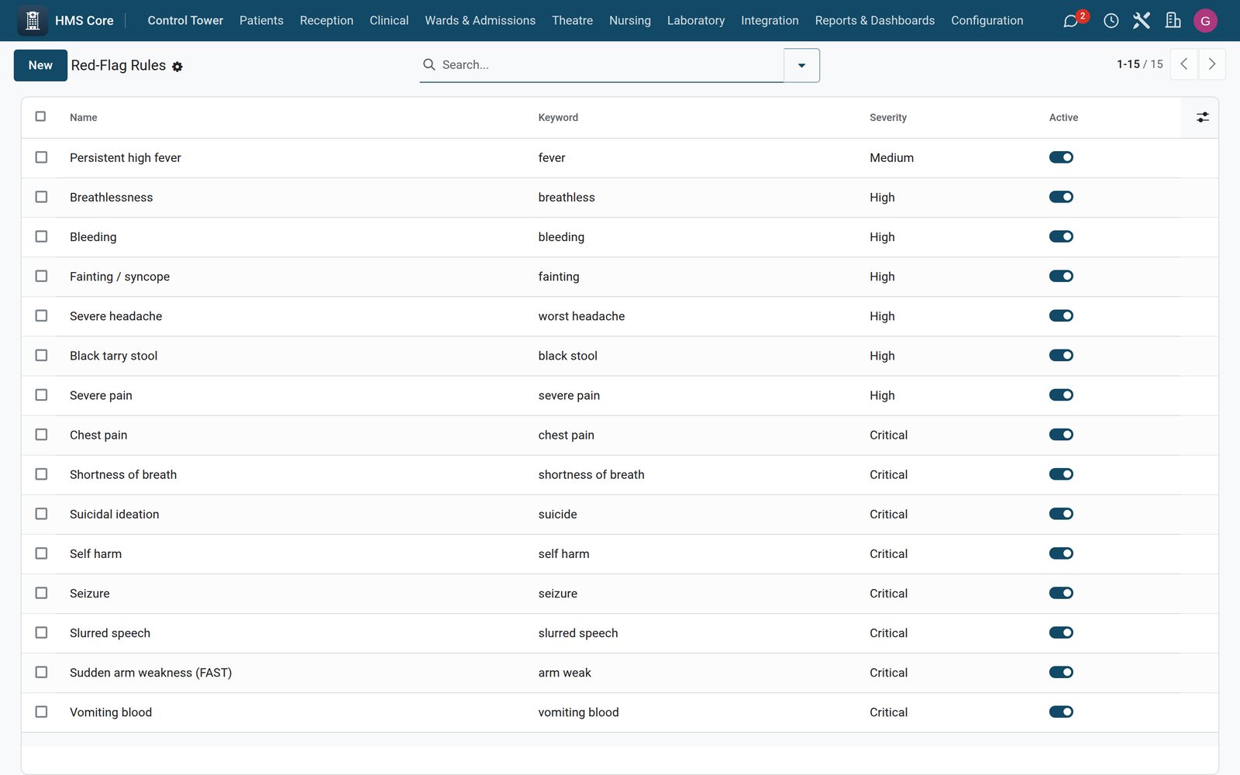Select the Chest pain row checkbox
This screenshot has height=775, width=1240.
[41, 435]
